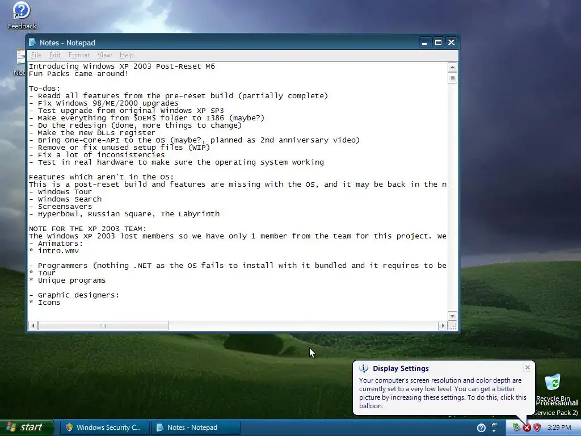Click the vertical scrollbar up arrow in Notepad
Screen dimensions: 581x436
point(452,67)
